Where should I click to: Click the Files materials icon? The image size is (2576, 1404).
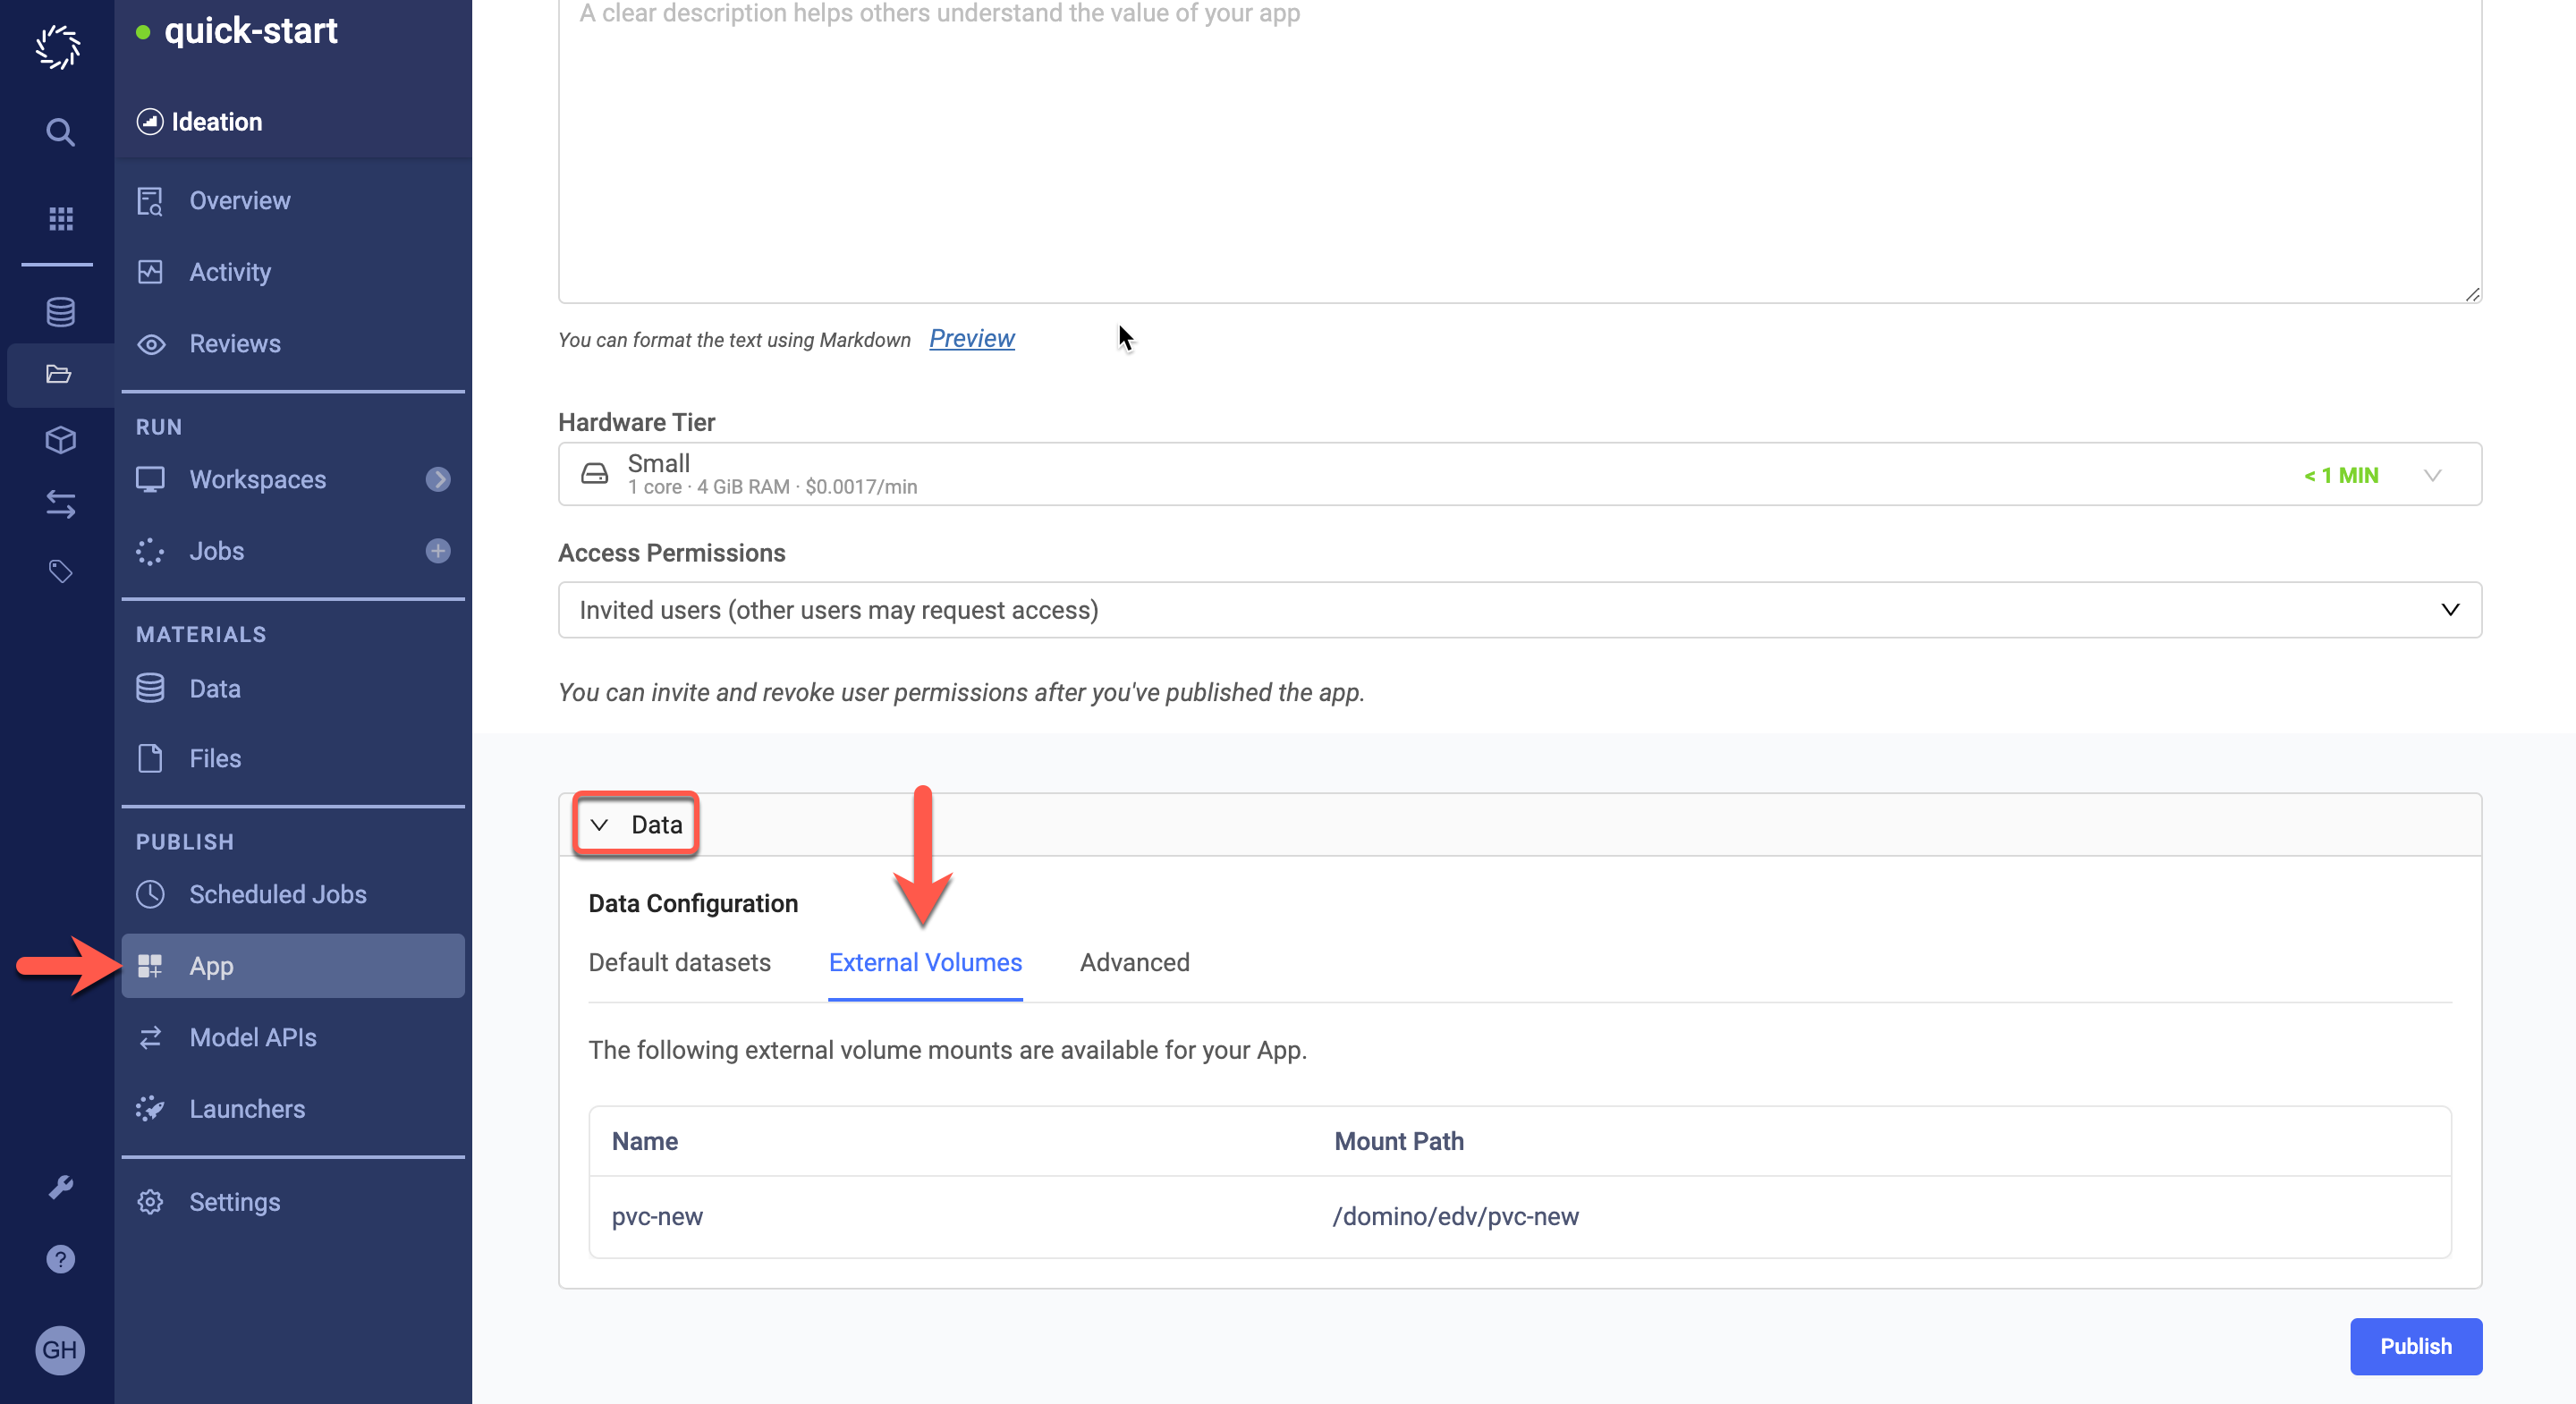[152, 757]
